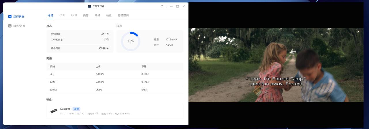Click the M.2 SSD drive icon
The image size is (369, 129).
point(54,111)
